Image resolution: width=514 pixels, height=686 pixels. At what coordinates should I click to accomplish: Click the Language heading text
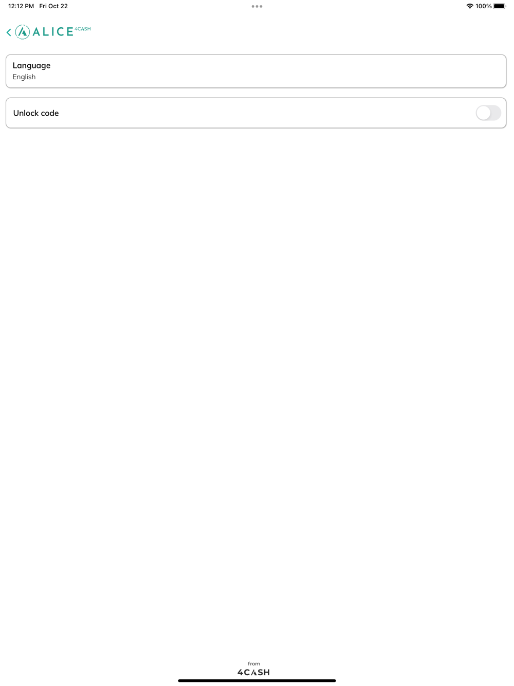coord(31,65)
